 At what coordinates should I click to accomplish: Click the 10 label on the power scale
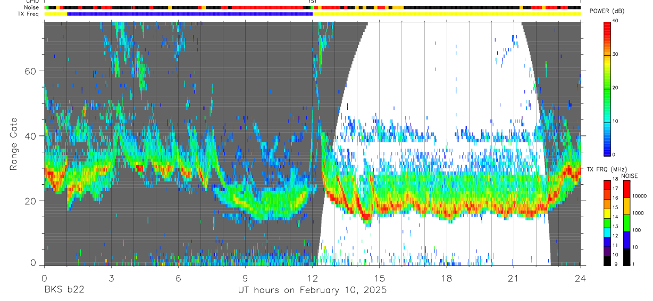pyautogui.click(x=616, y=121)
